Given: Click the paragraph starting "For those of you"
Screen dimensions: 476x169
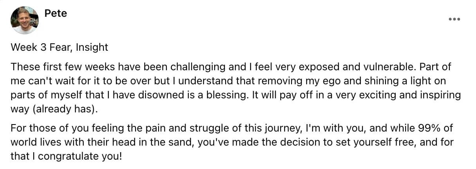Looking at the screenshot, I should click(232, 142).
